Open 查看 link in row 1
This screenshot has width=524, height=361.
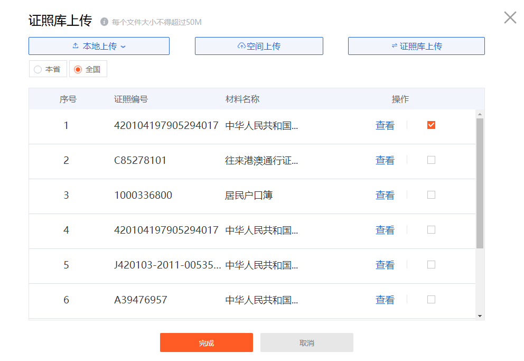[385, 125]
